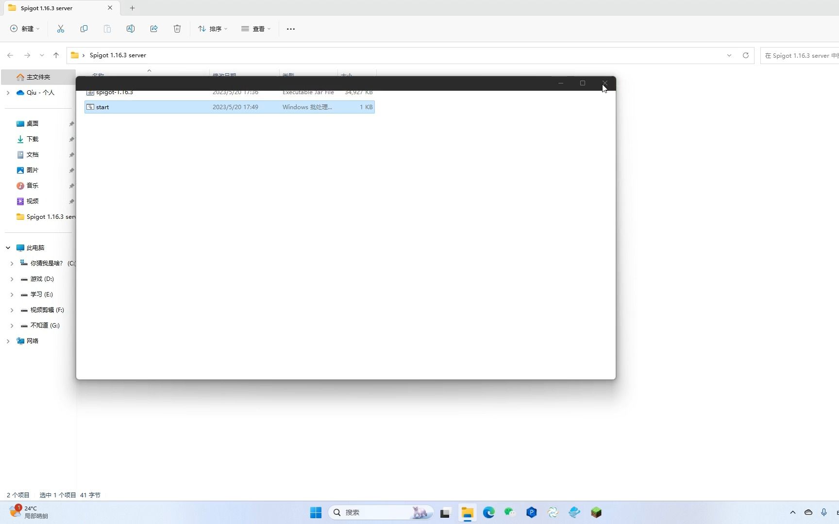Launch Microsoft Edge from the taskbar

(489, 512)
